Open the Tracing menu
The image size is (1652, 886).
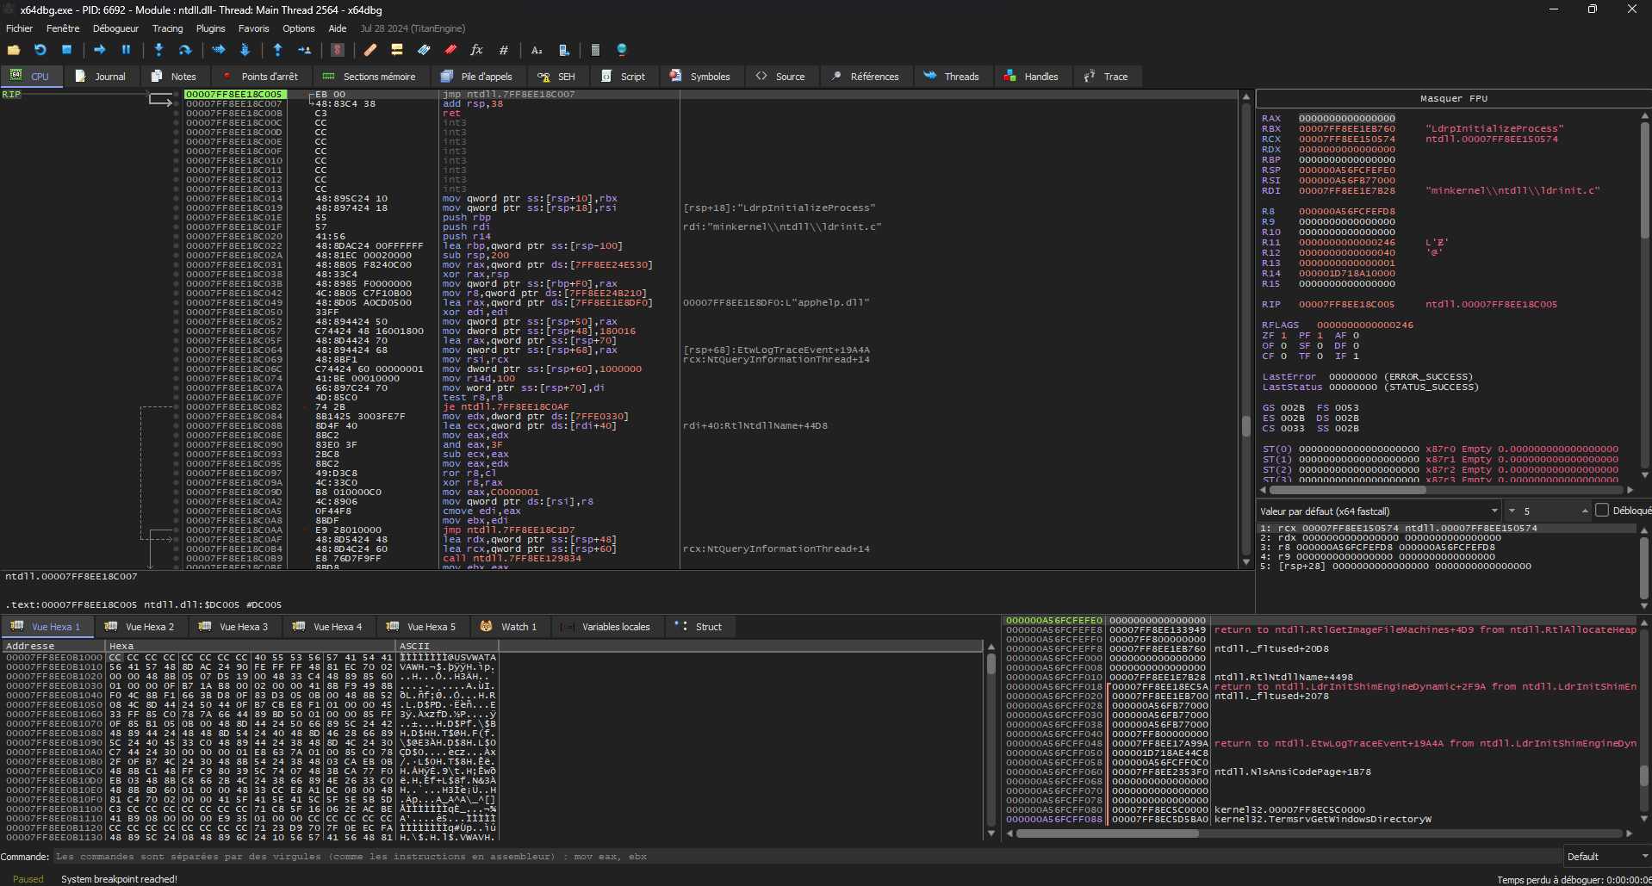pos(167,28)
